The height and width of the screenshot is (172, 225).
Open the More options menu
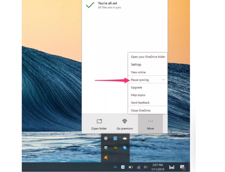[x=150, y=124]
